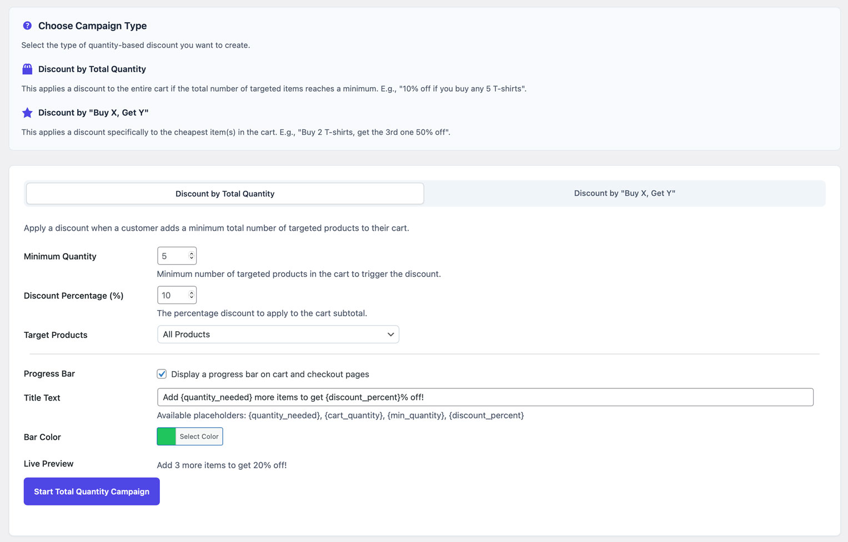
Task: Click the star icon beside the Buy X, Get Y heading
Action: [27, 113]
